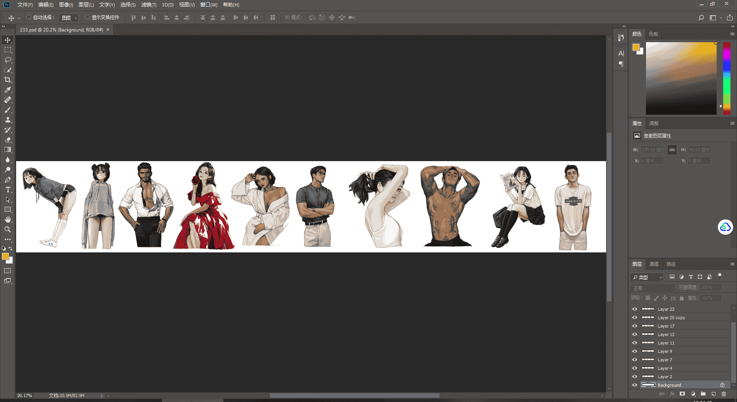Viewport: 737px width, 402px height.
Task: Open the layer filter type dropdown (类型)
Action: [647, 277]
